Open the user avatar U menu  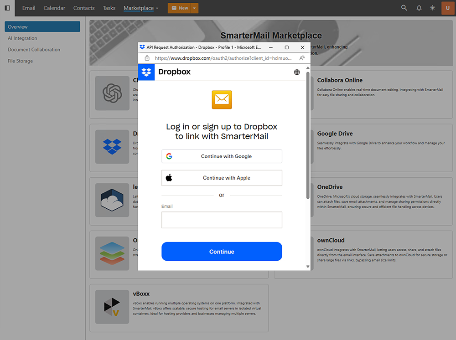448,8
